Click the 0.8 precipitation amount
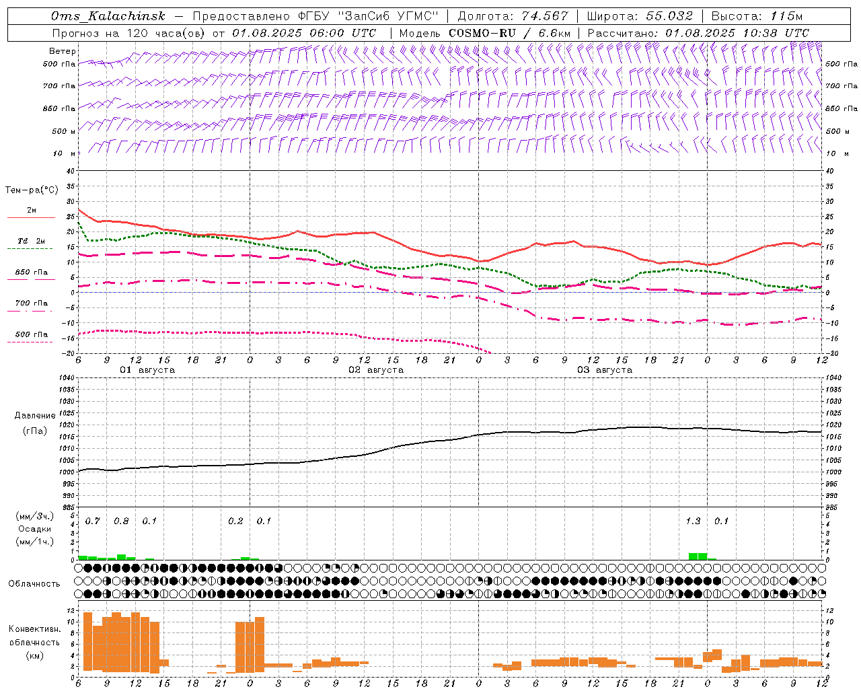The height and width of the screenshot is (689, 861). [121, 521]
